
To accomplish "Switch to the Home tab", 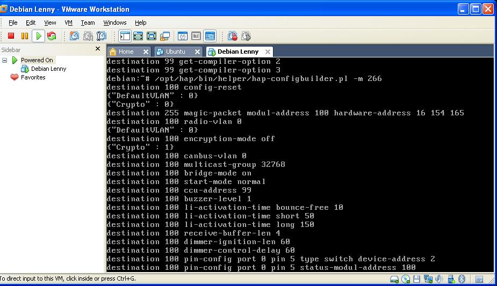I will pos(126,52).
